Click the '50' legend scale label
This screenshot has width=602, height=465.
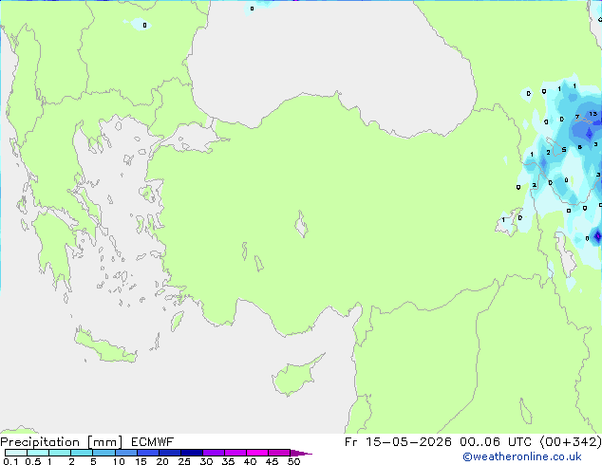(293, 461)
